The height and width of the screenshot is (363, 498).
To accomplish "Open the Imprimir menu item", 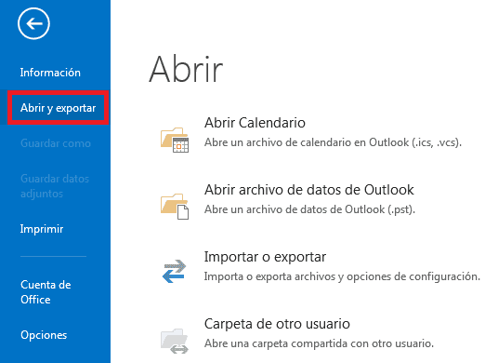I will 42,229.
